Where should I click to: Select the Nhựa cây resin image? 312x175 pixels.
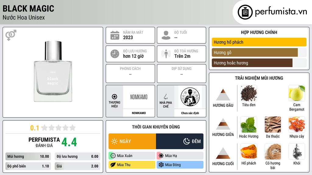pos(297,125)
